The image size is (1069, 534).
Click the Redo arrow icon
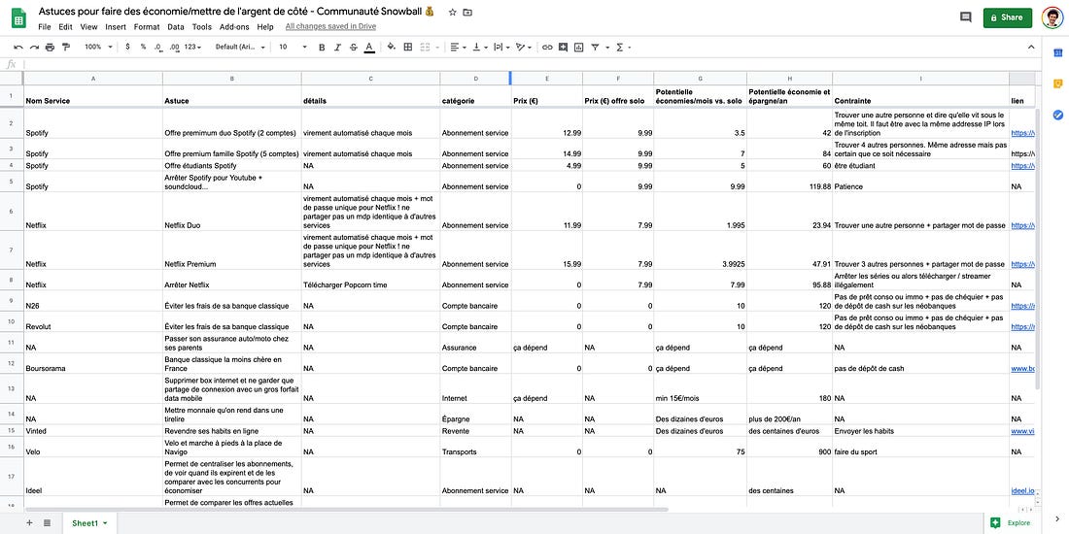tap(34, 47)
